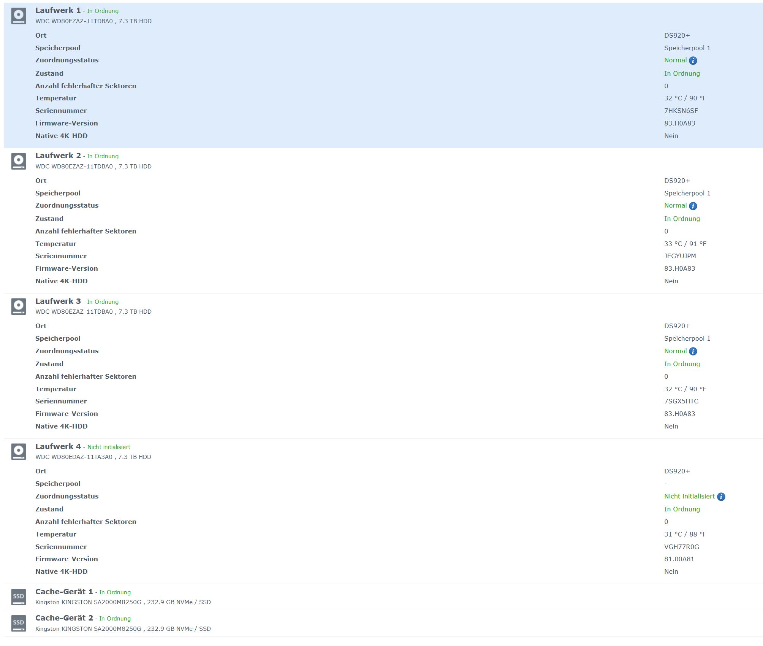Click the Laufwerk 1 hard drive icon
Image resolution: width=763 pixels, height=646 pixels.
pyautogui.click(x=19, y=16)
